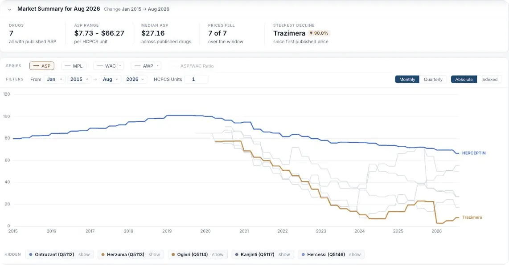The image size is (509, 265).
Task: Click the Trazimera line label in chart
Action: click(472, 217)
